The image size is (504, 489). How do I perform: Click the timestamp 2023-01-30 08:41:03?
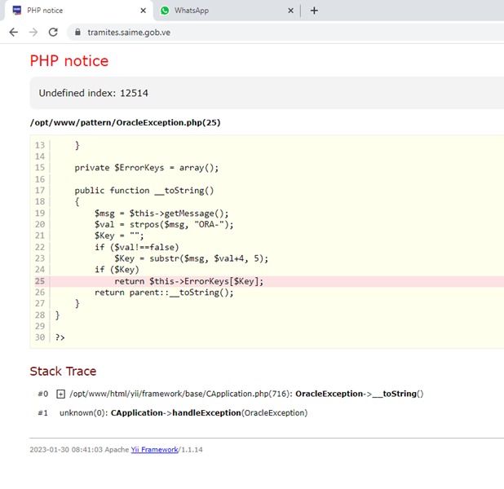[x=66, y=450]
